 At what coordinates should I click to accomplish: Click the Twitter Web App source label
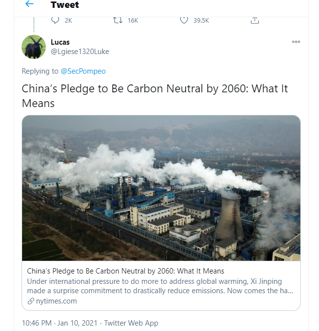click(x=131, y=323)
